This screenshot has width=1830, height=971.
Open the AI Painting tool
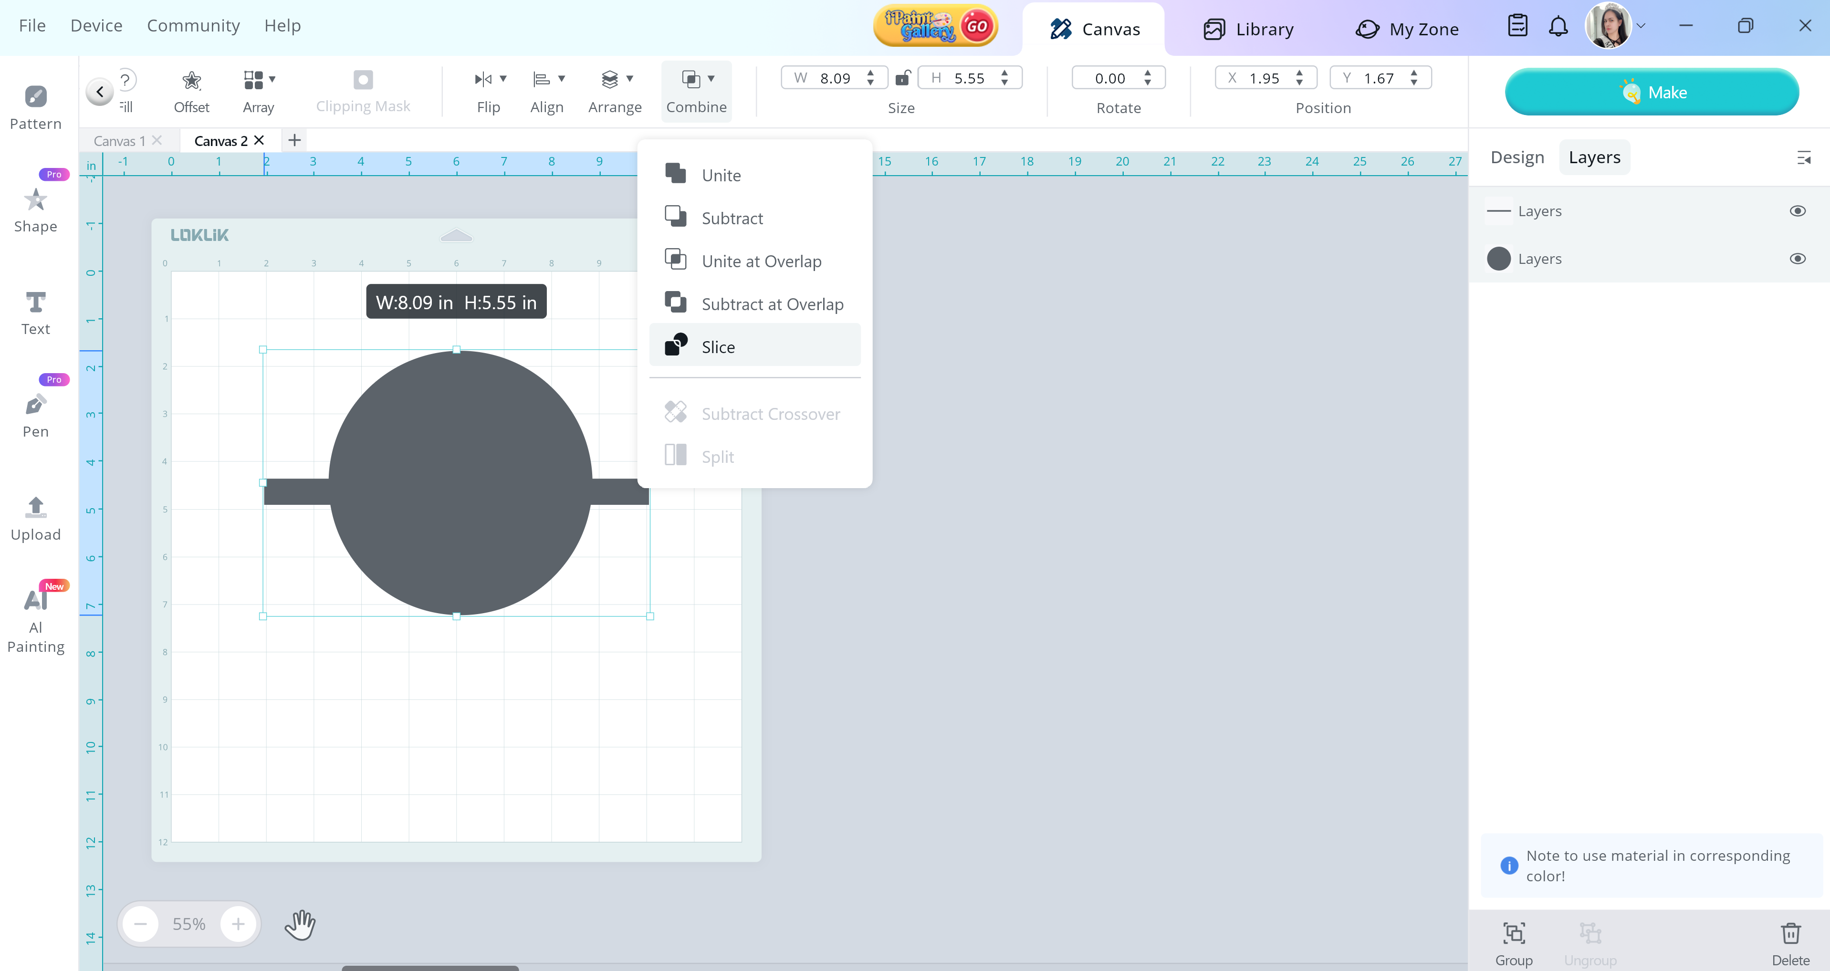click(35, 601)
